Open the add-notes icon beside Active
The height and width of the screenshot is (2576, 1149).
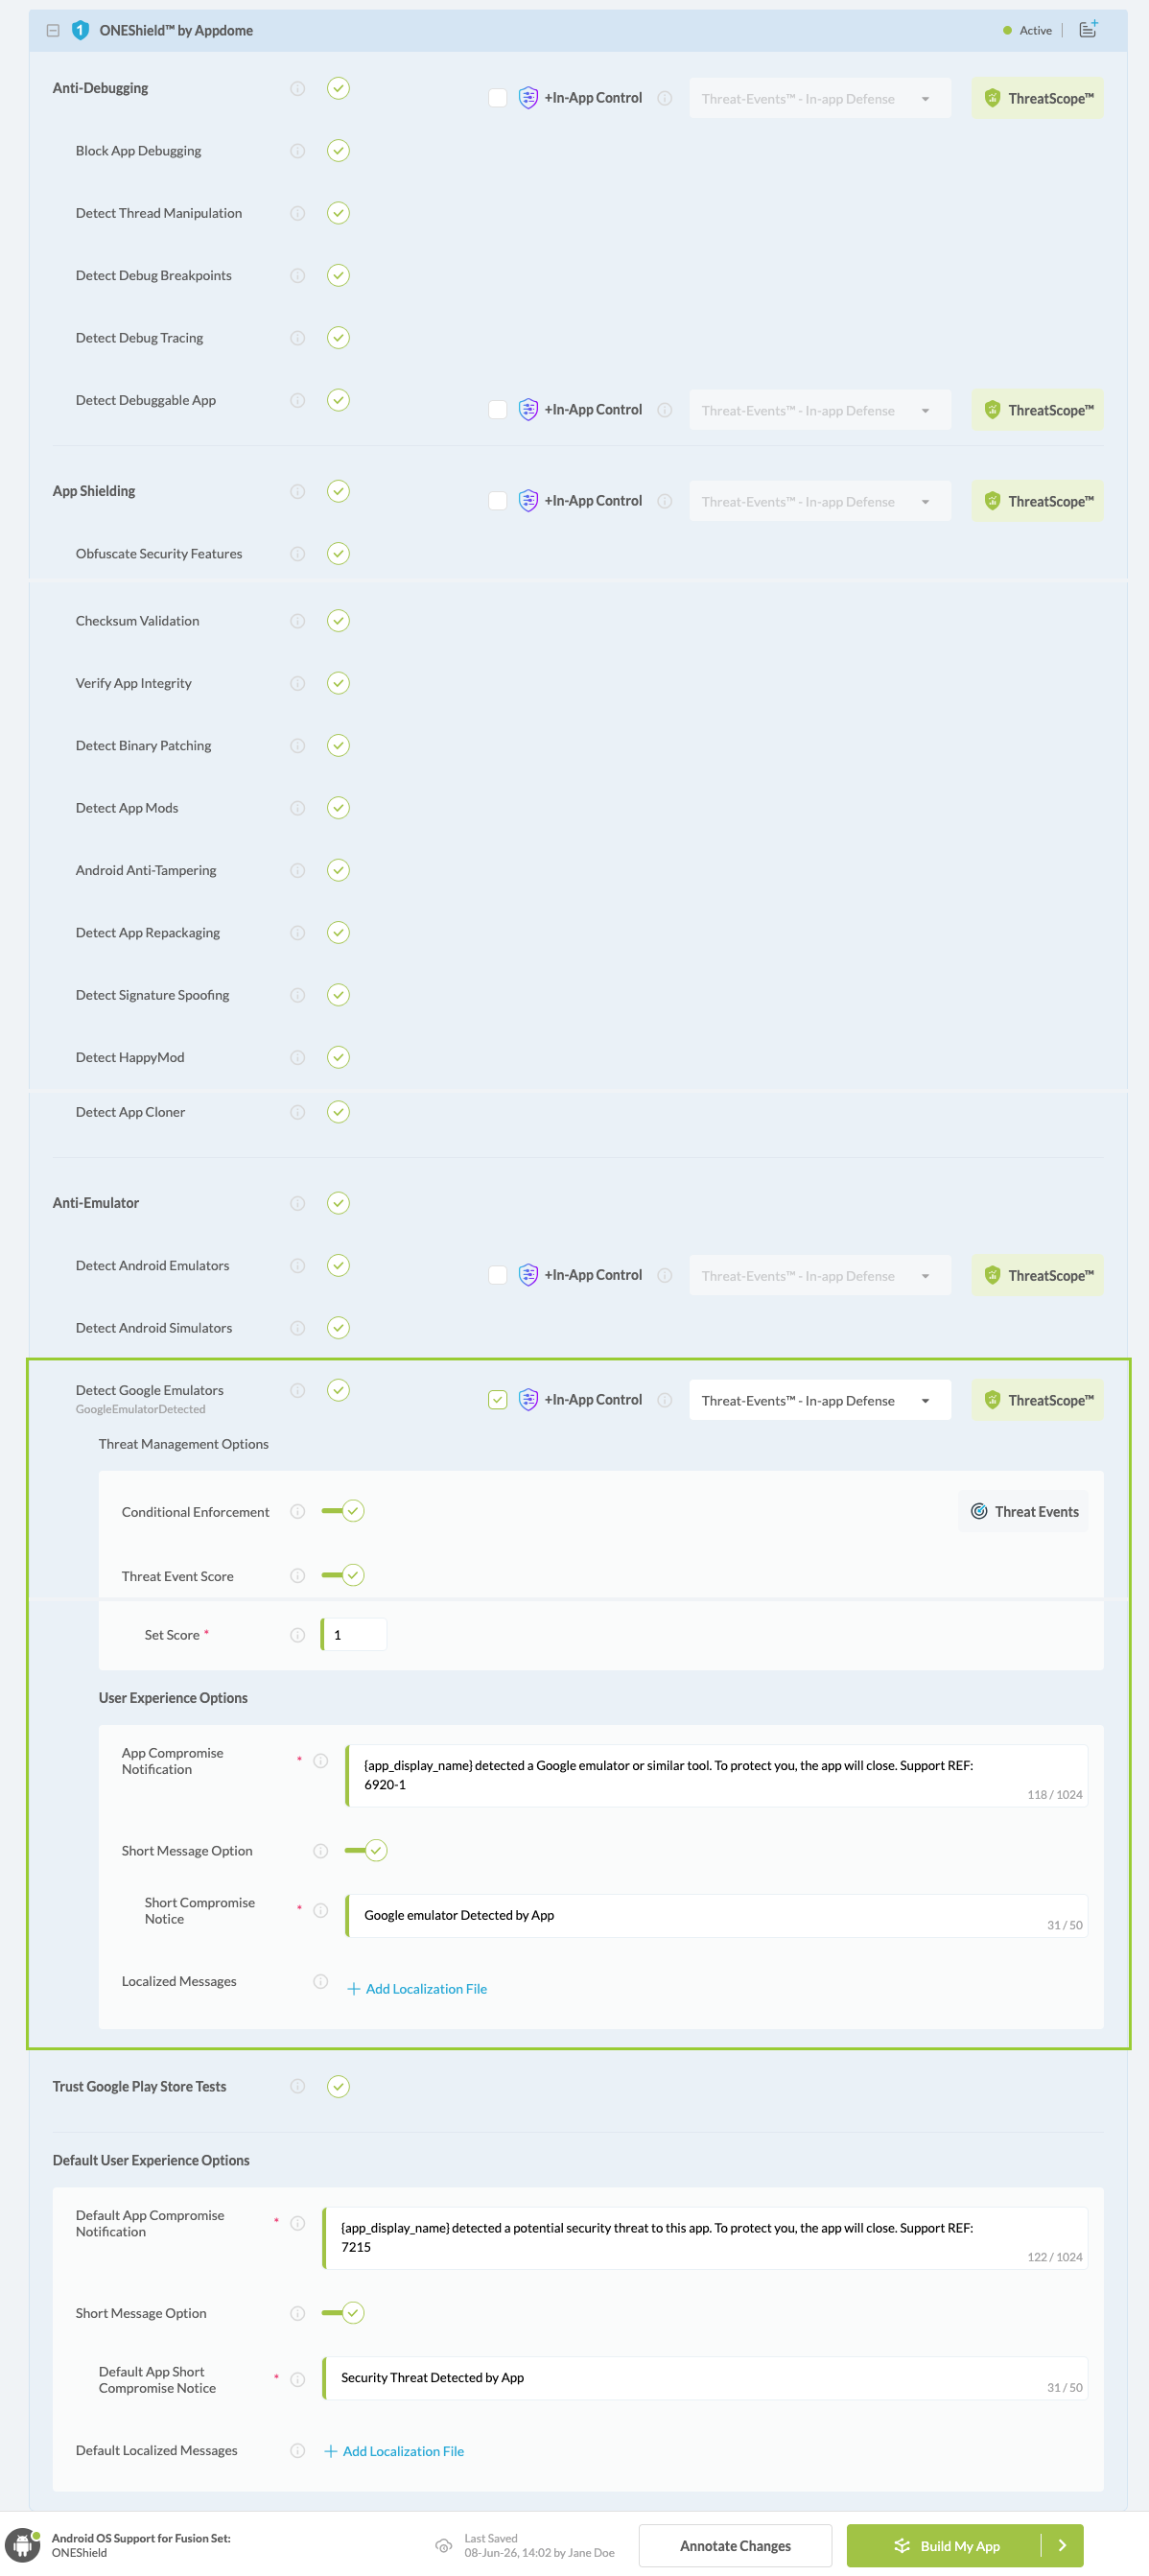pyautogui.click(x=1088, y=29)
